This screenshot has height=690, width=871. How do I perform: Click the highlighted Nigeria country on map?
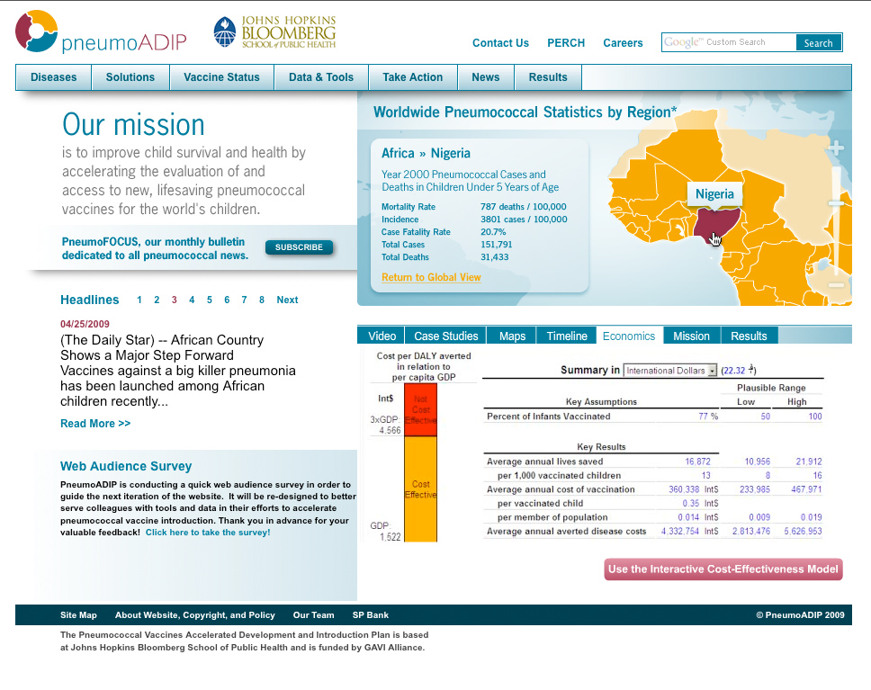coord(711,225)
